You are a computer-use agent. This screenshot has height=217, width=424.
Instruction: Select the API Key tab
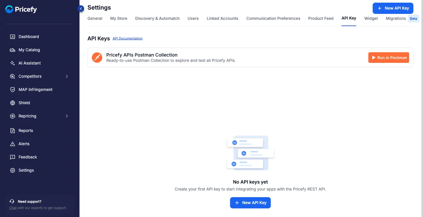[349, 18]
